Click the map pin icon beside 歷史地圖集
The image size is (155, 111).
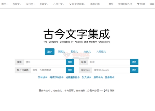click(70, 4)
